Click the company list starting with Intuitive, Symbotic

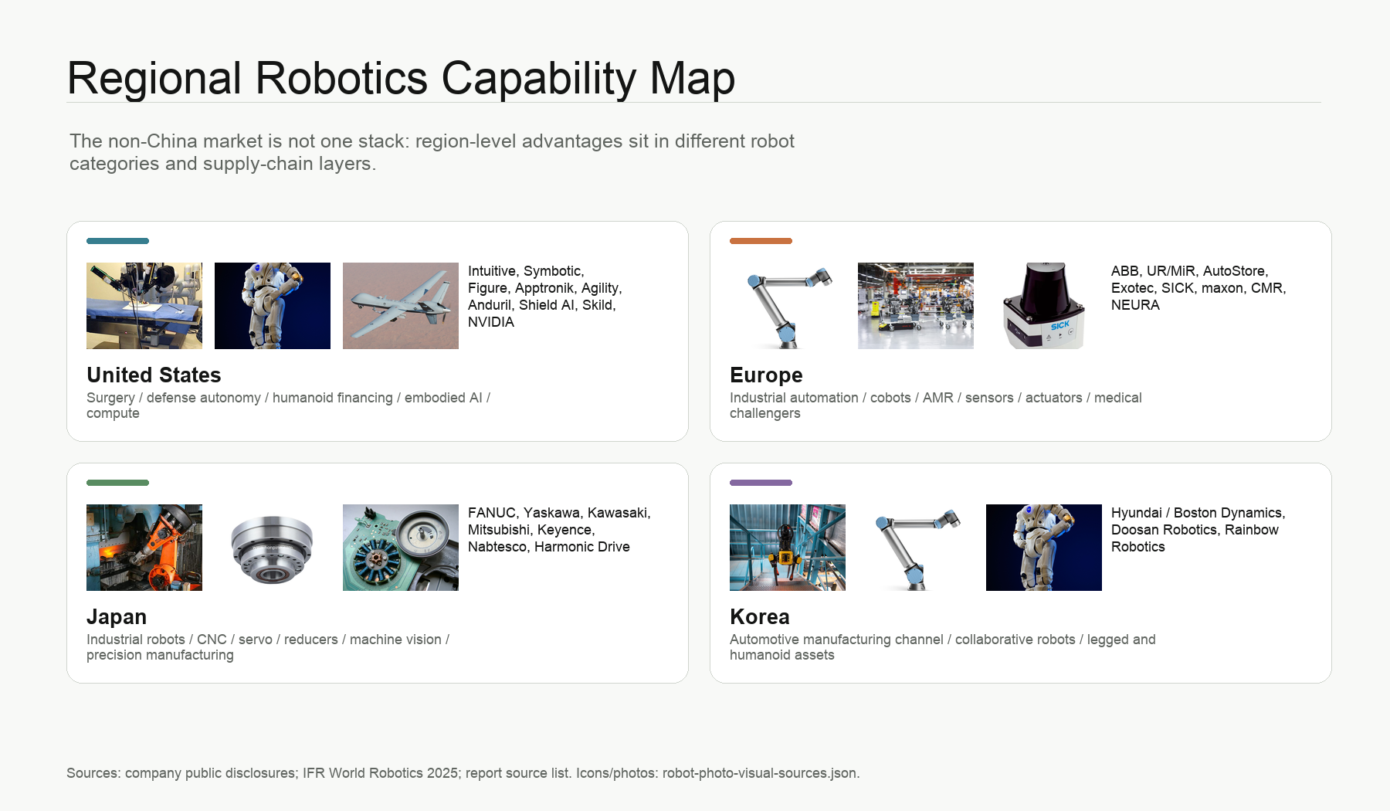(545, 297)
